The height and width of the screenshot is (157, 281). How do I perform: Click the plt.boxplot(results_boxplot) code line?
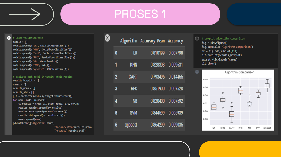click(x=222, y=55)
